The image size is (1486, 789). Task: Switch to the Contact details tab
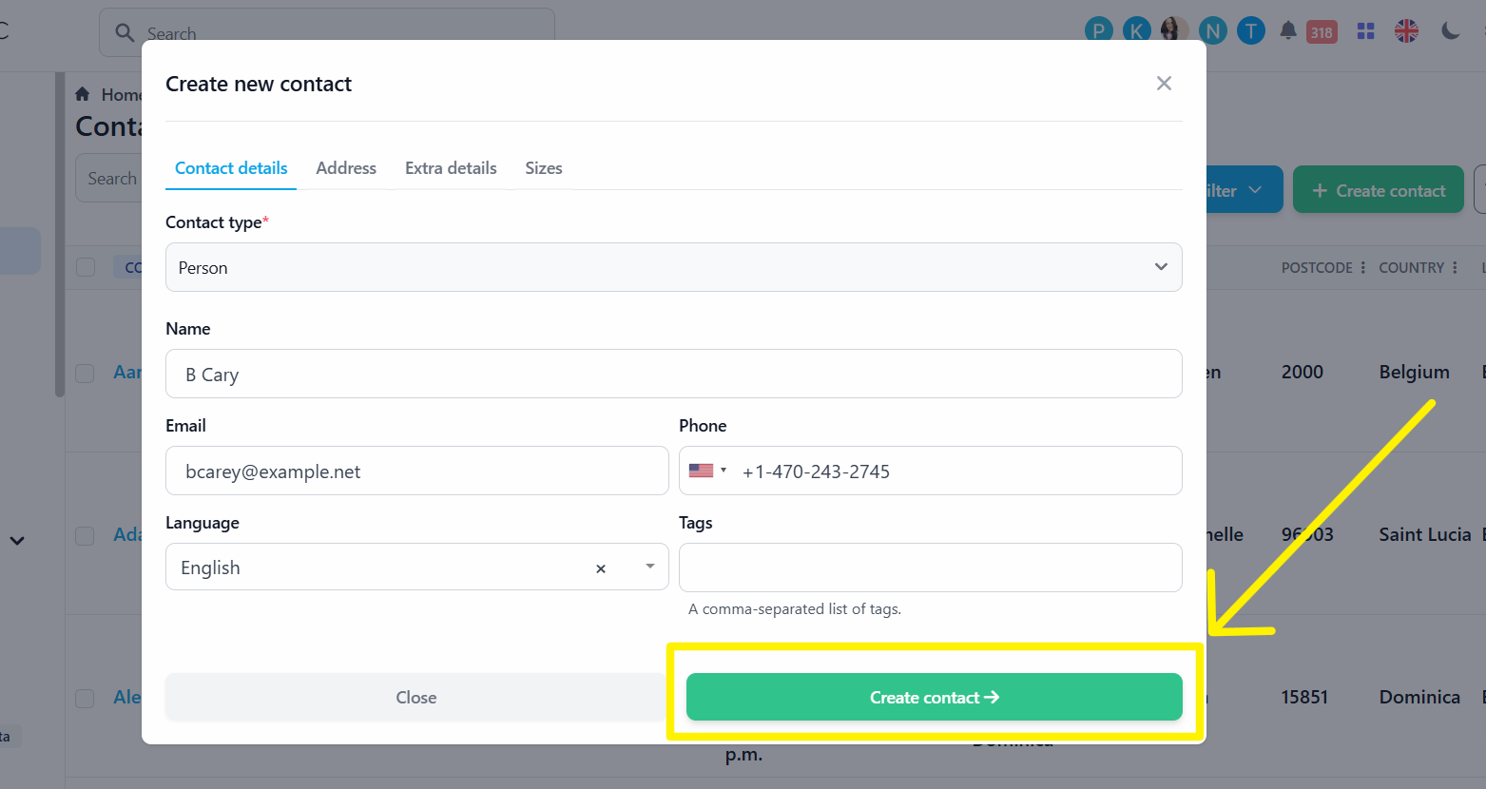point(231,168)
